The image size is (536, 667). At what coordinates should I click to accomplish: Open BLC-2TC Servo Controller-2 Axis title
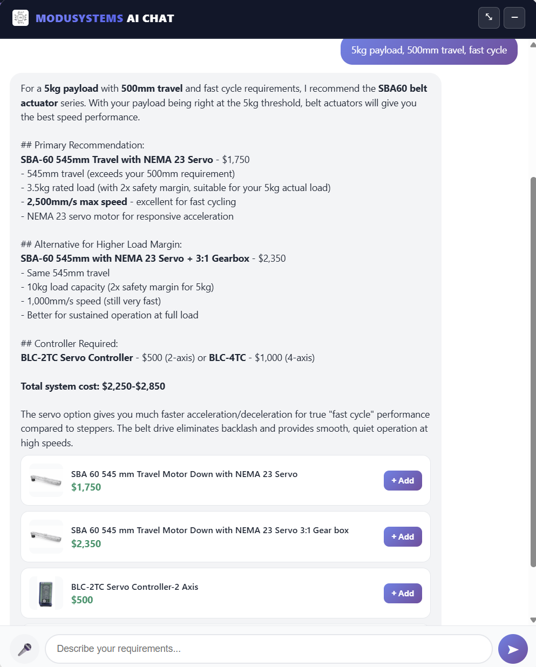(134, 587)
